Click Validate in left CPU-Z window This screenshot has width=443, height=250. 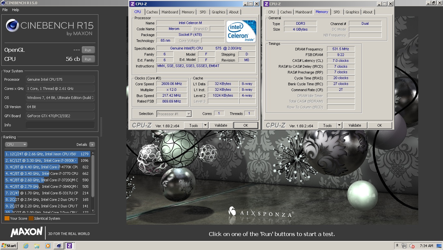[221, 125]
